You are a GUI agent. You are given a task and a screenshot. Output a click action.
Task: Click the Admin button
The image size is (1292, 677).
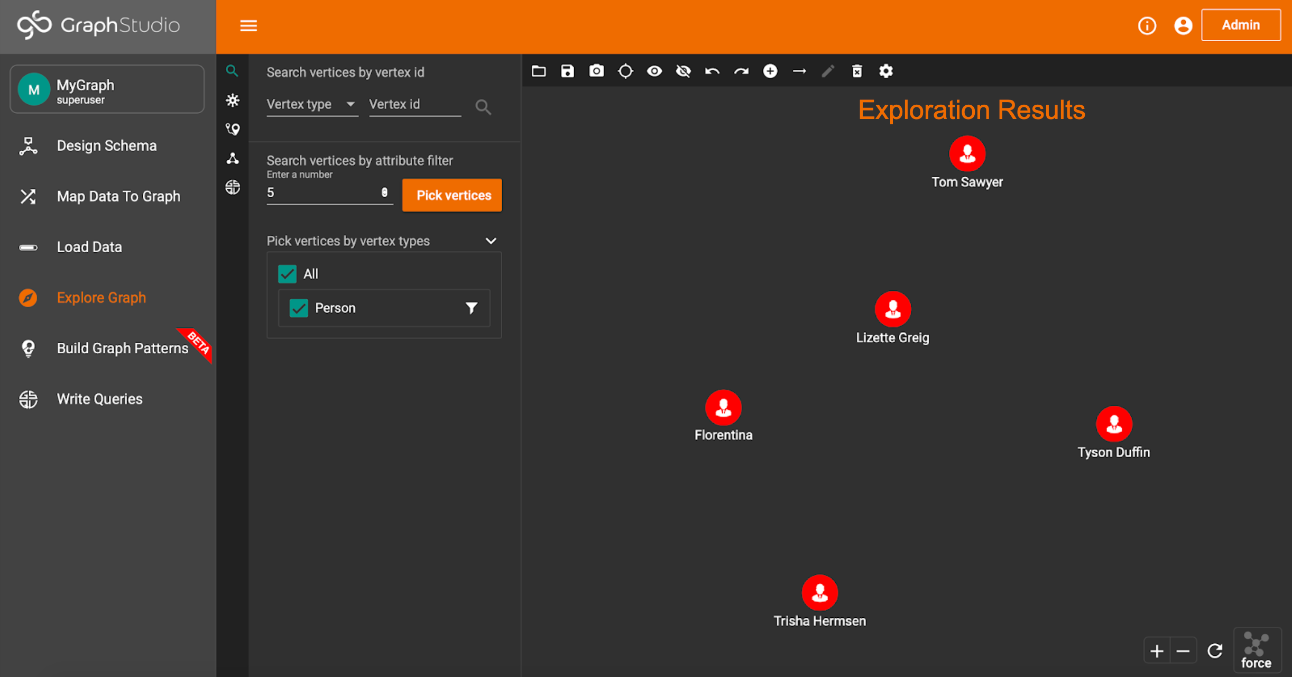1240,25
